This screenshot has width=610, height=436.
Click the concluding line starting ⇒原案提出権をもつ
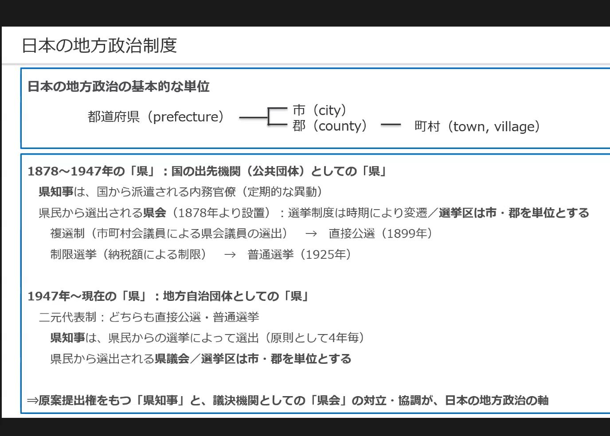click(x=288, y=400)
